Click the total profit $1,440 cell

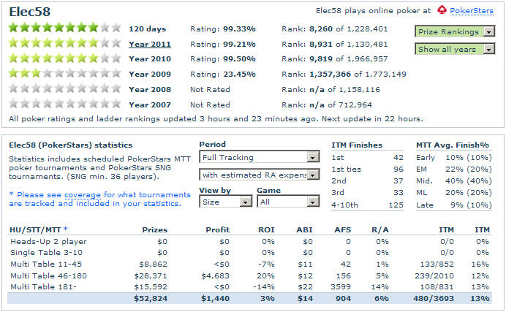[215, 298]
